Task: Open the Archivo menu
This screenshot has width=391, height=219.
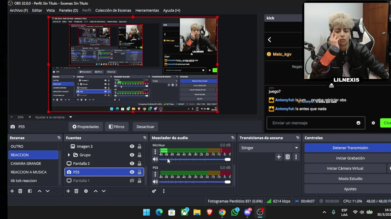Action: (19, 10)
